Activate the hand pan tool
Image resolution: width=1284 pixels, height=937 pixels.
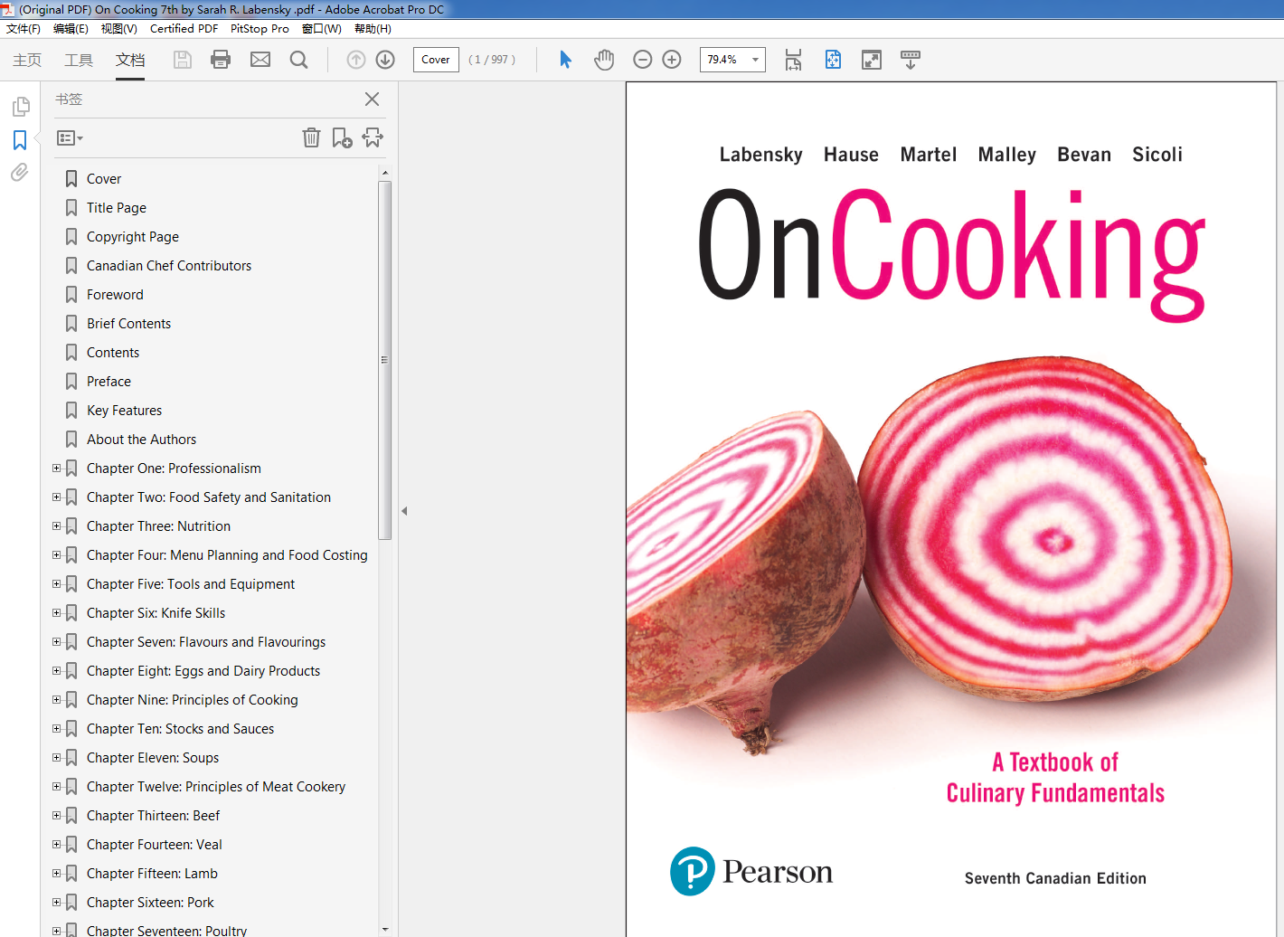604,60
